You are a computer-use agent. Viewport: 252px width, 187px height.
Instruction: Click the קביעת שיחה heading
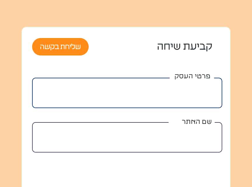[185, 46]
